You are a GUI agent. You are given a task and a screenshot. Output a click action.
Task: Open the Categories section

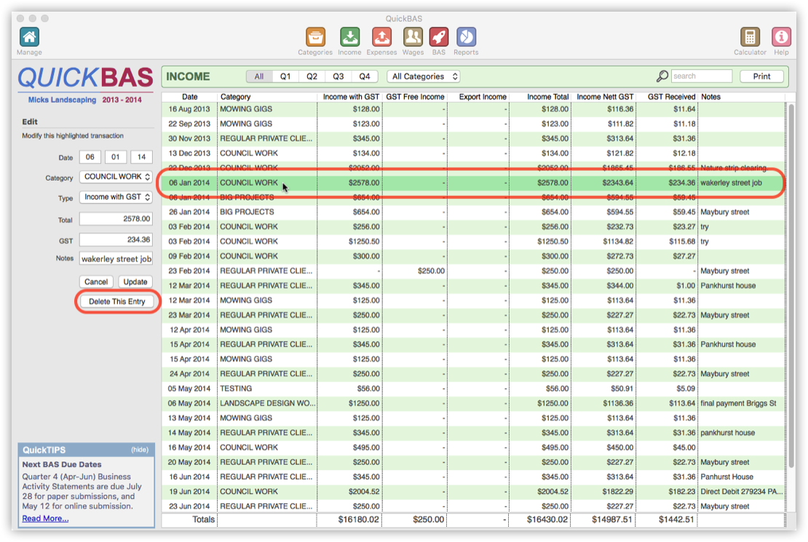point(314,36)
